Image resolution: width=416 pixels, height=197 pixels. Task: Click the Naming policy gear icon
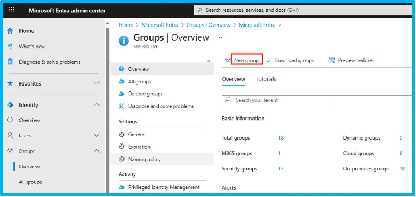pos(121,159)
